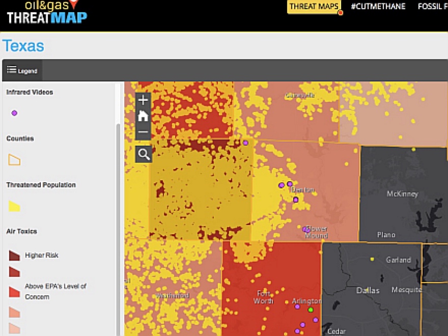Viewport: 448px width, 336px height.
Task: Select the FOSSIL F navigation link
Action: [x=432, y=7]
